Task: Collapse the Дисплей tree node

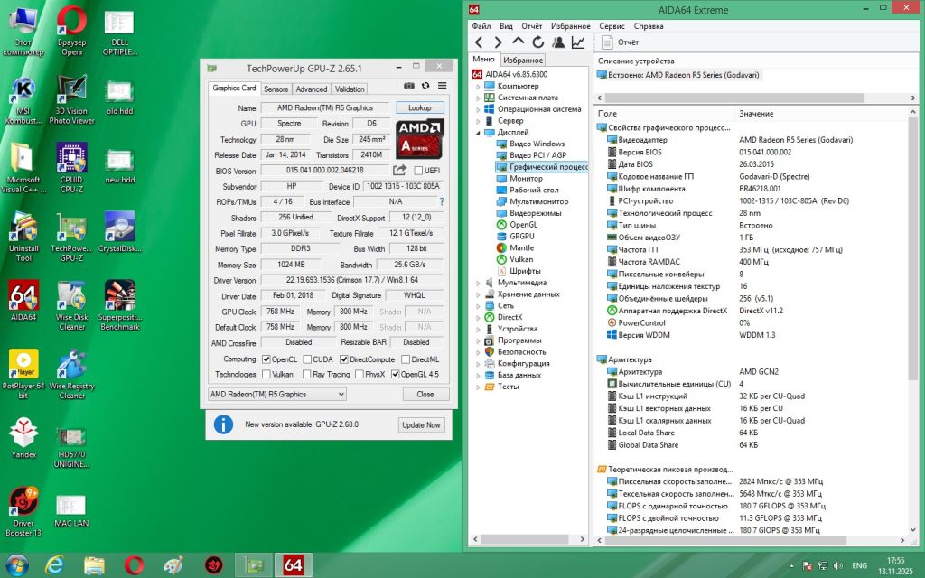Action: tap(478, 133)
